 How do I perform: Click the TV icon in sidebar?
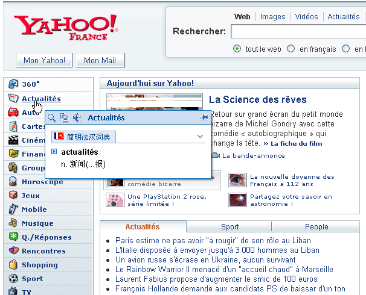coord(13,291)
